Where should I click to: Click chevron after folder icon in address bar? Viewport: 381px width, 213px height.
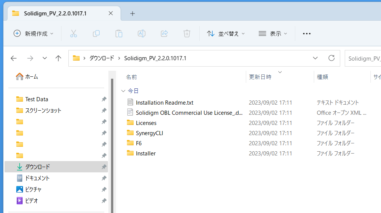pyautogui.click(x=84, y=58)
